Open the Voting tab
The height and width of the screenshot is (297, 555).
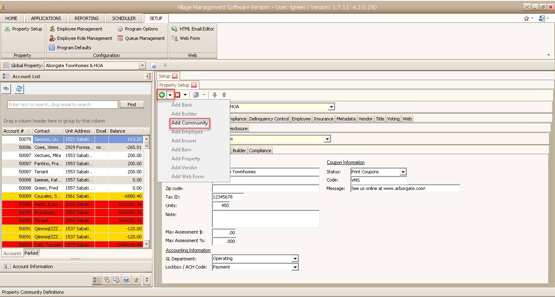393,119
